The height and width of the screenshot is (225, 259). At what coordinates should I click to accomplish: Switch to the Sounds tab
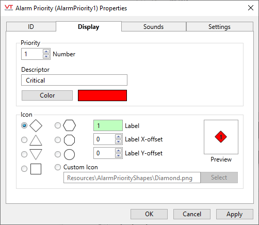(x=154, y=27)
